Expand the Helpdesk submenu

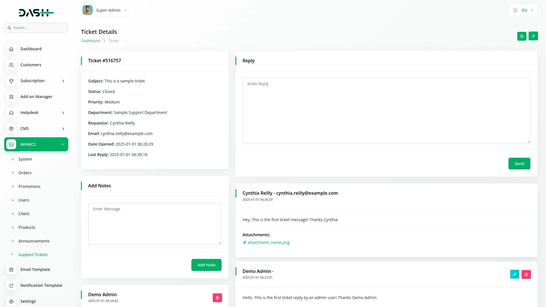pos(63,113)
